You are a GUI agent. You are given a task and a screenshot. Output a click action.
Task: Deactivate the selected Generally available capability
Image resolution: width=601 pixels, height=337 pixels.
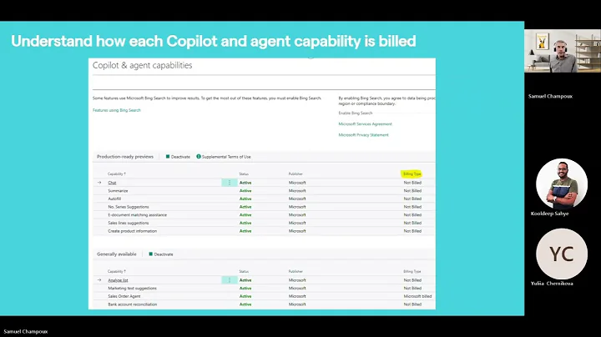click(x=161, y=254)
